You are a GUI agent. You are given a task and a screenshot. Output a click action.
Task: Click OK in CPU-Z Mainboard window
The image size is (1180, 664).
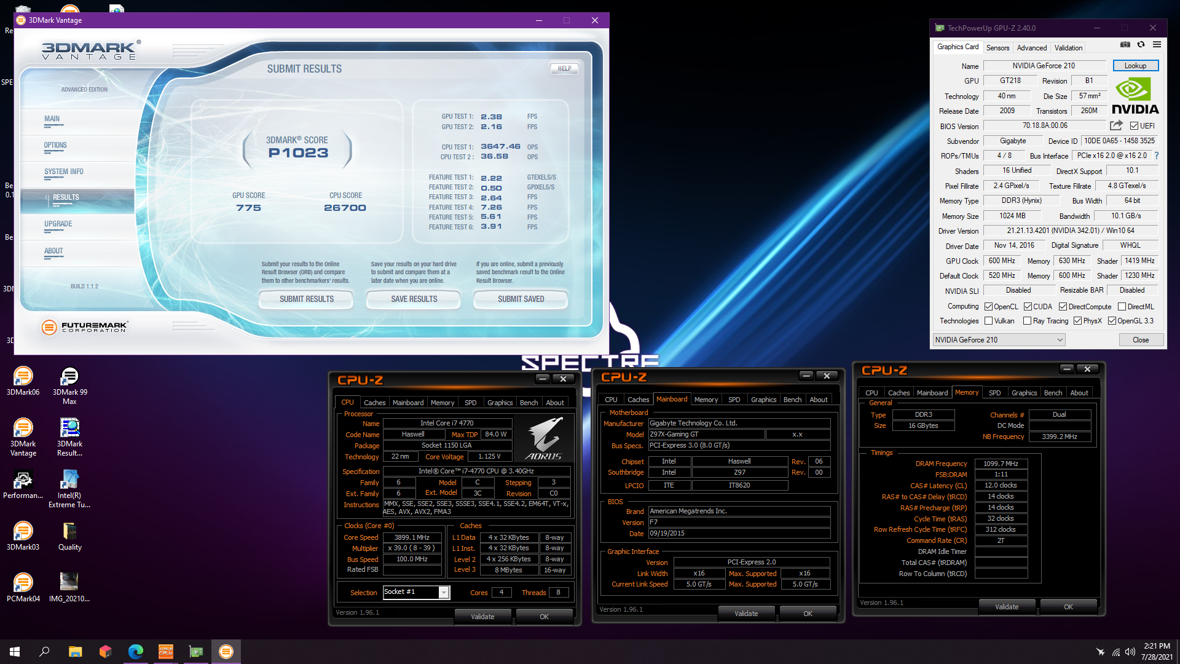pos(808,614)
